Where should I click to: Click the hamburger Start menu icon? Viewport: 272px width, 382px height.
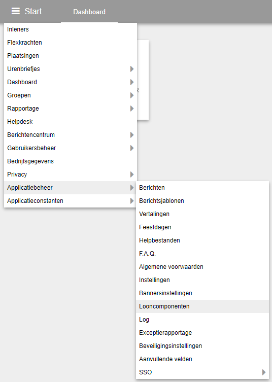pyautogui.click(x=16, y=11)
